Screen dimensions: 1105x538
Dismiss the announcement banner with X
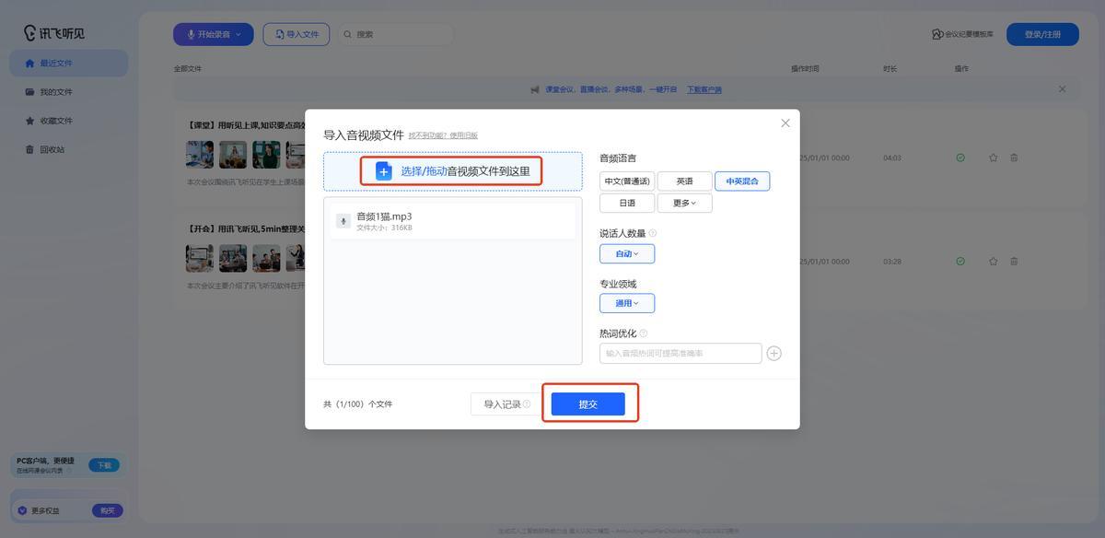tap(1062, 89)
